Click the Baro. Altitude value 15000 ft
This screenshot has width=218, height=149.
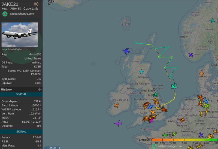pyautogui.click(x=36, y=105)
